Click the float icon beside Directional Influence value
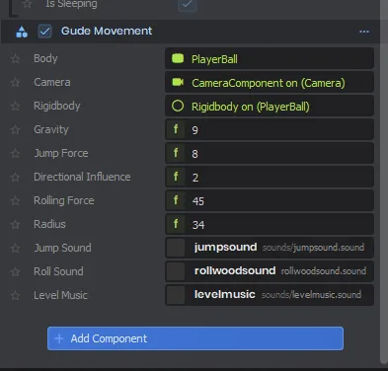This screenshot has height=371, width=388. coord(176,177)
